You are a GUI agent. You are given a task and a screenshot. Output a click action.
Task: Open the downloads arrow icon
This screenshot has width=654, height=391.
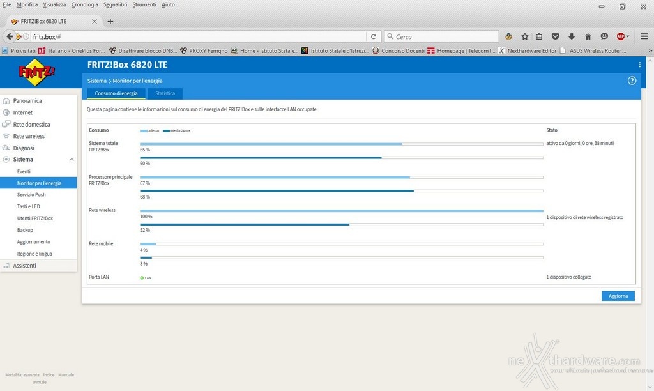pyautogui.click(x=572, y=36)
